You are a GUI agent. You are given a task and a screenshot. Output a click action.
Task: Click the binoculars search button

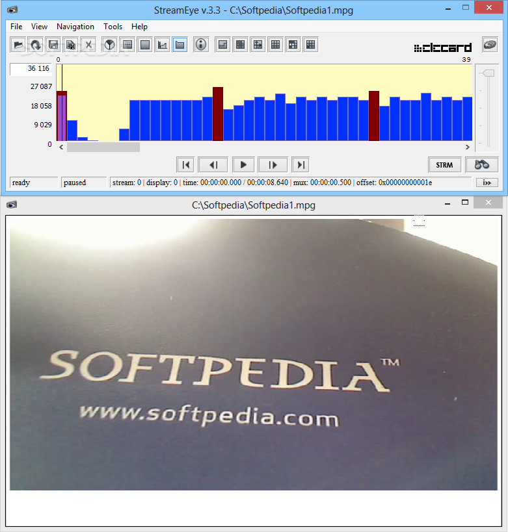(x=482, y=165)
